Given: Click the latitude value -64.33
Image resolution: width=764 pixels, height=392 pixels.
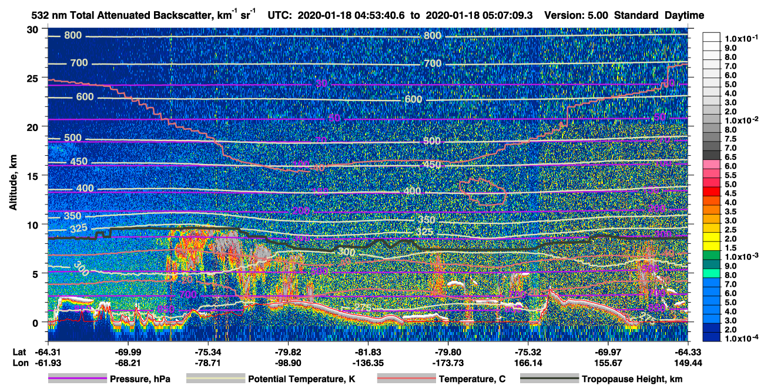Looking at the screenshot, I should point(688,353).
